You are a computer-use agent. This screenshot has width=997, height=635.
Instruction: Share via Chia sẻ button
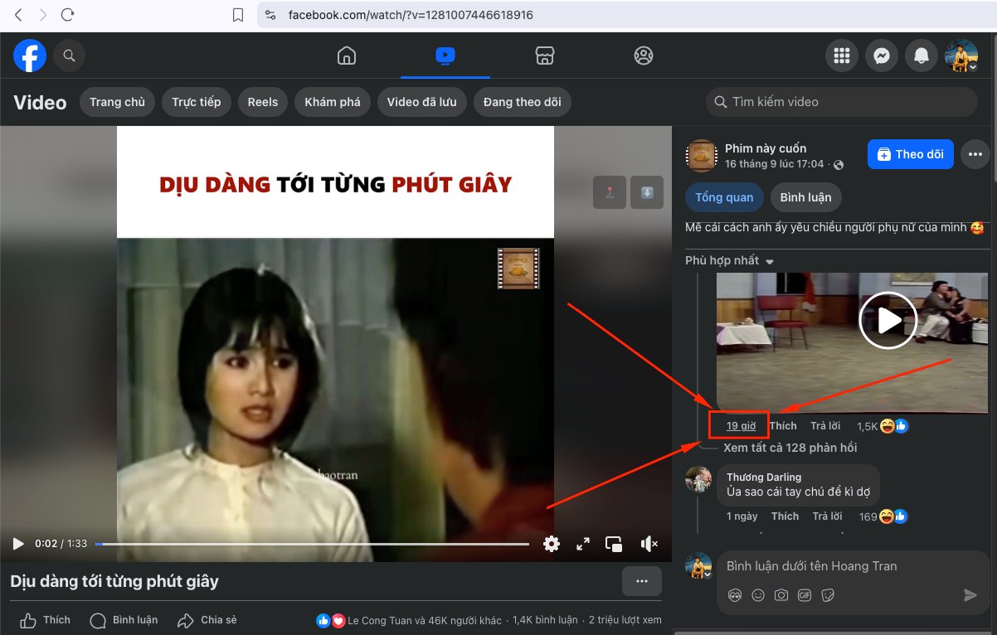(207, 620)
